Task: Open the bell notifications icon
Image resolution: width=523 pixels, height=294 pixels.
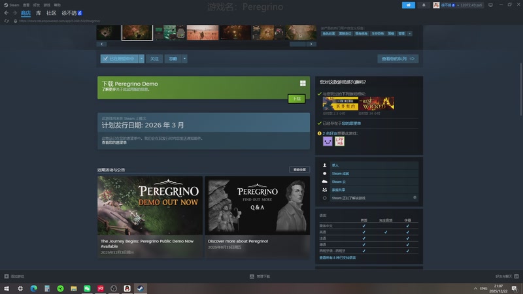Action: coord(424,5)
